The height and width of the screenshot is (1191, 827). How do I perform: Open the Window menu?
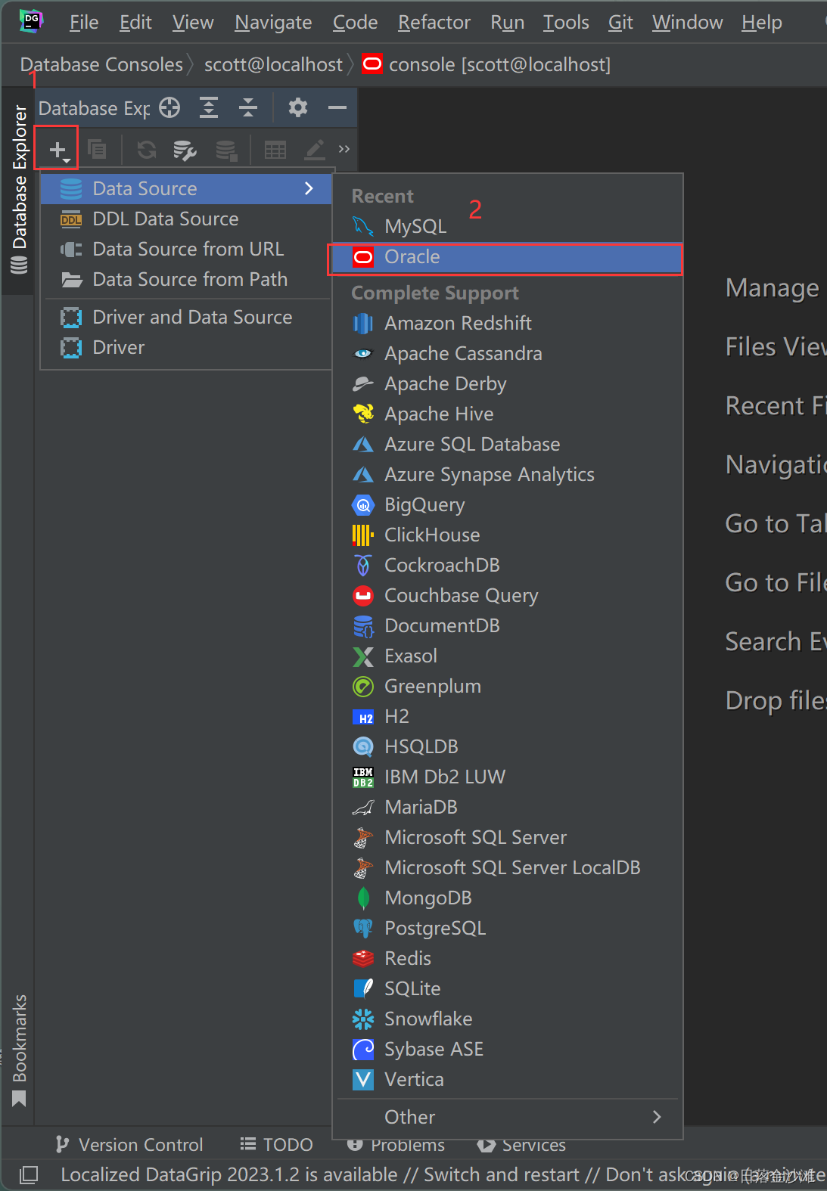688,23
